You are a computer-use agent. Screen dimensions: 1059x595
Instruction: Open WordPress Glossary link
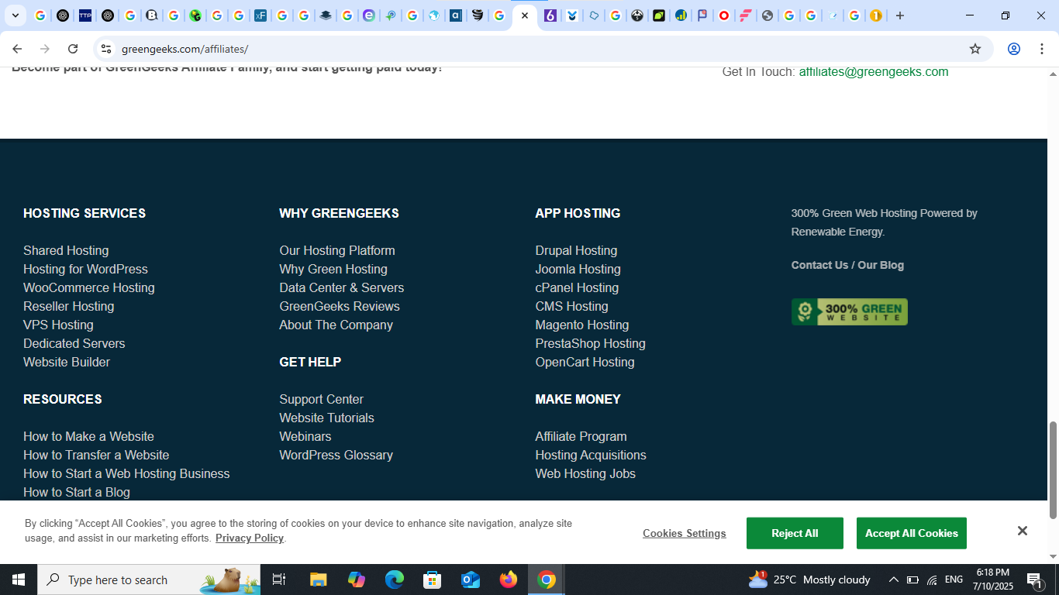[336, 455]
